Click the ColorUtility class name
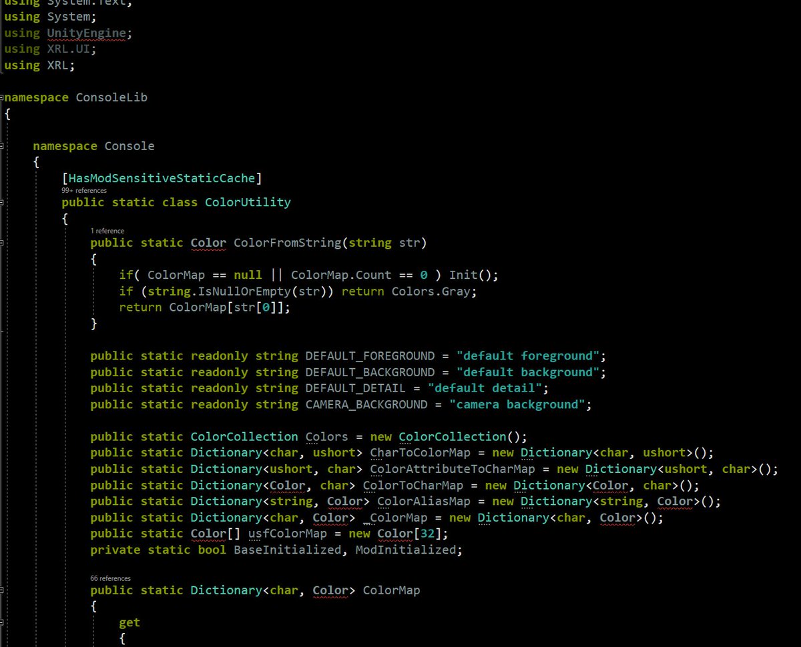This screenshot has height=647, width=801. pyautogui.click(x=248, y=202)
